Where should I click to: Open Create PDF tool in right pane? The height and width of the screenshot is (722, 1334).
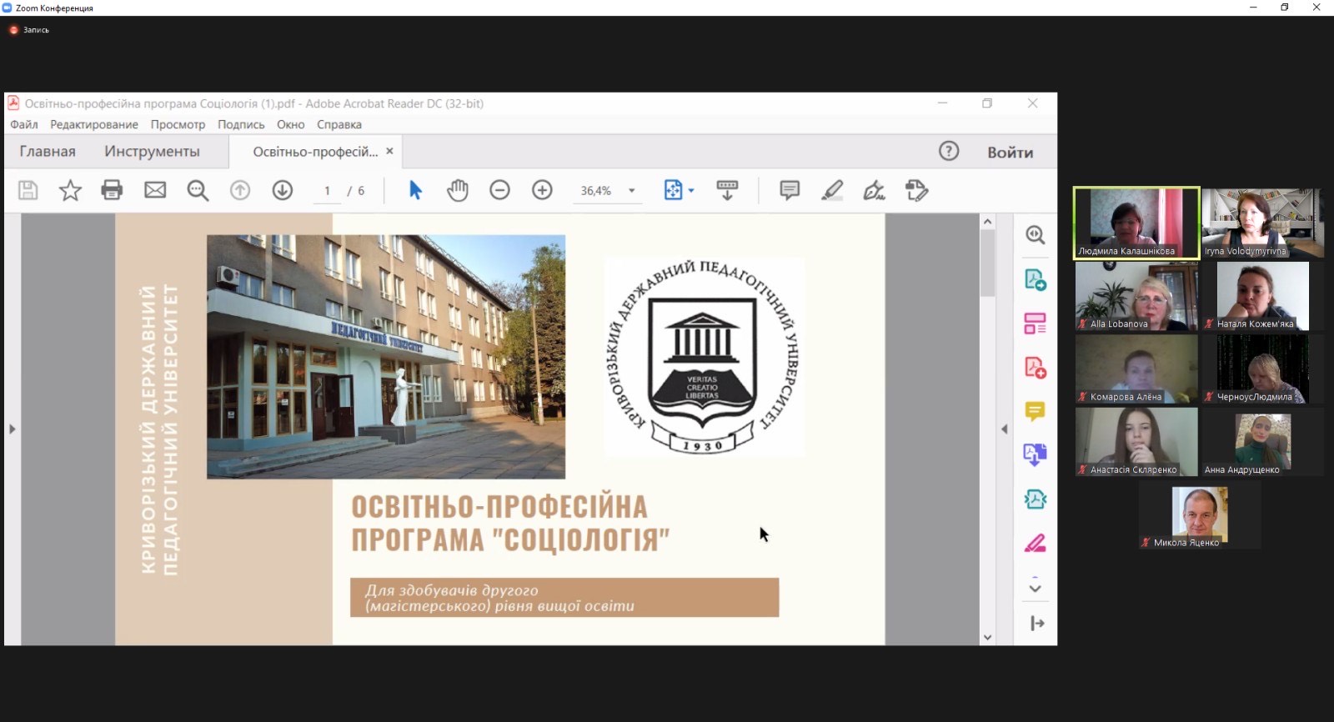[1036, 368]
